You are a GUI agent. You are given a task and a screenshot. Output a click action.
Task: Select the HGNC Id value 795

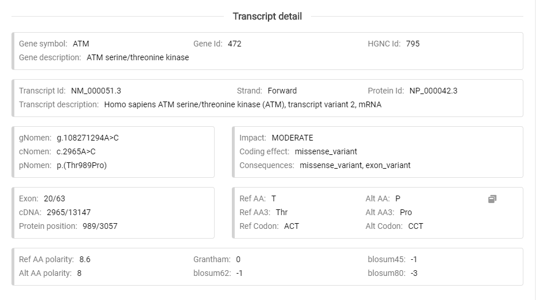click(413, 44)
